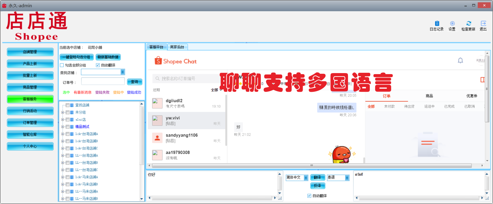
Task: Click the 翻译 translate button
Action: point(318,177)
